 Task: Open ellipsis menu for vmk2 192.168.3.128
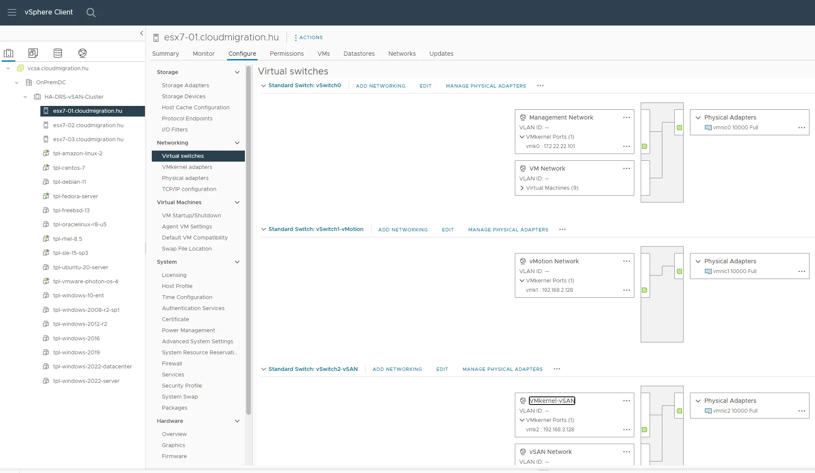(x=627, y=430)
